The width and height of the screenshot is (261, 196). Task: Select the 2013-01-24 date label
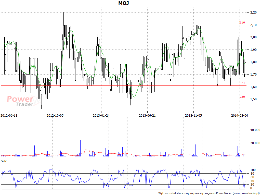[x=101, y=115]
